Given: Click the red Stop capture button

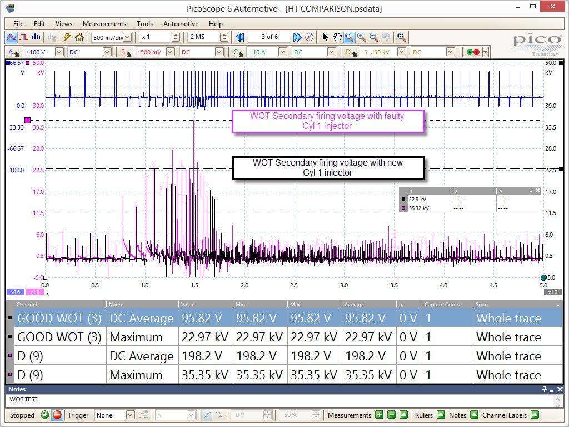Looking at the screenshot, I should click(x=57, y=415).
